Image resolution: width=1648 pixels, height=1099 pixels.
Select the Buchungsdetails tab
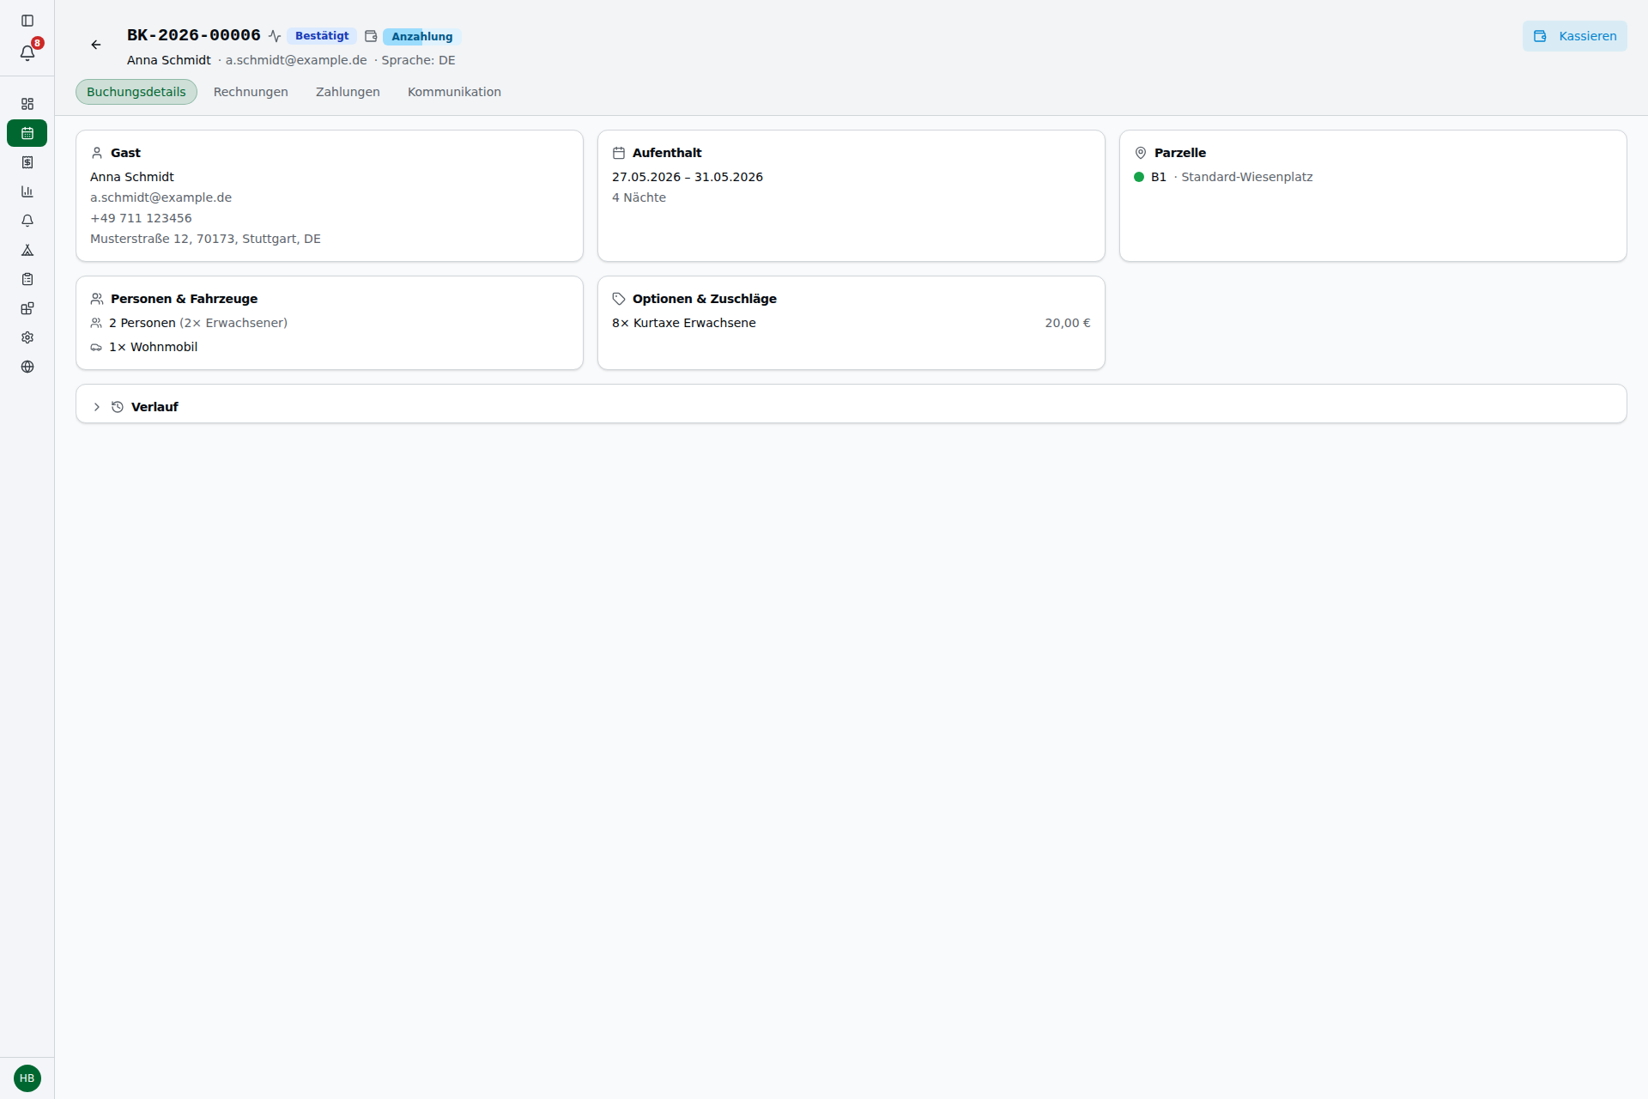point(136,92)
